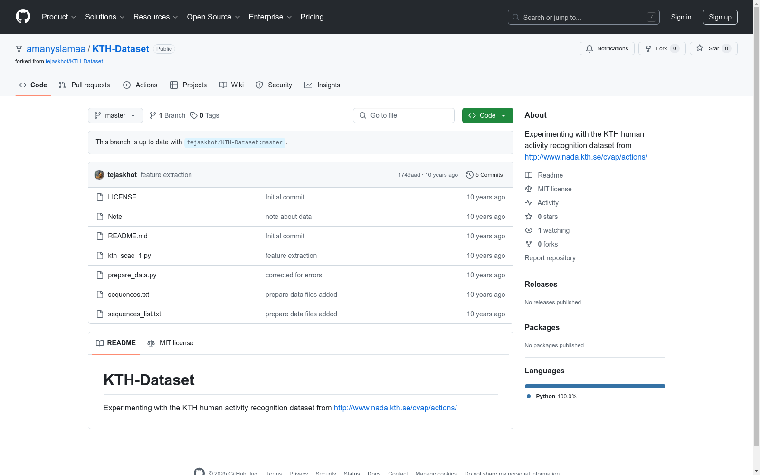The image size is (760, 475).
Task: View the 1 Branch list
Action: point(167,115)
